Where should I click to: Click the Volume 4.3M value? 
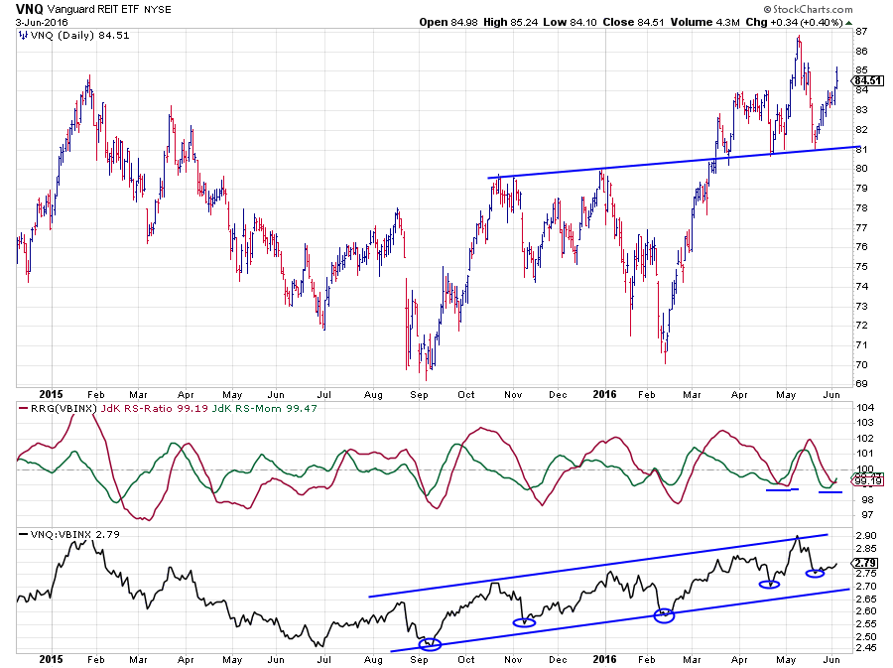click(704, 22)
